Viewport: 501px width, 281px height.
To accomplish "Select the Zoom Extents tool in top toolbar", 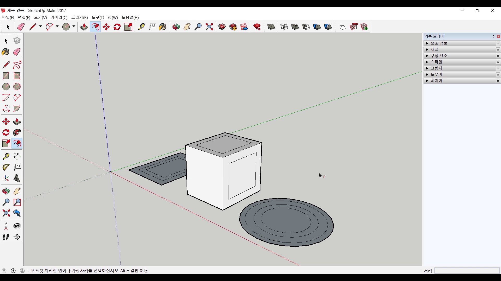I will 209,27.
